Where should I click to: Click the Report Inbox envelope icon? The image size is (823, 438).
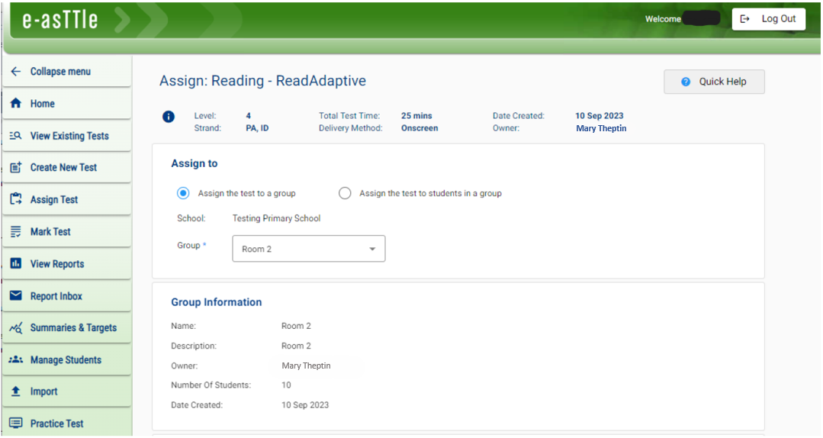[x=15, y=296]
